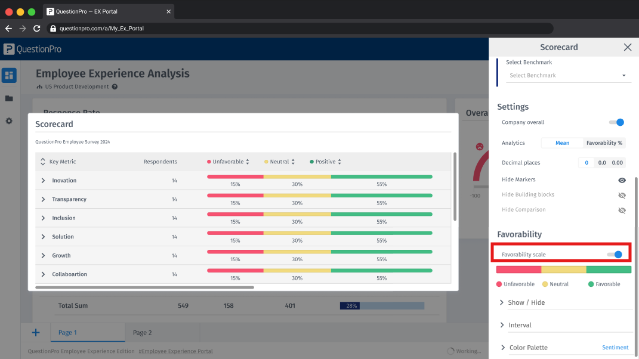
Task: Sort by the Key Metric column icon
Action: (x=43, y=162)
